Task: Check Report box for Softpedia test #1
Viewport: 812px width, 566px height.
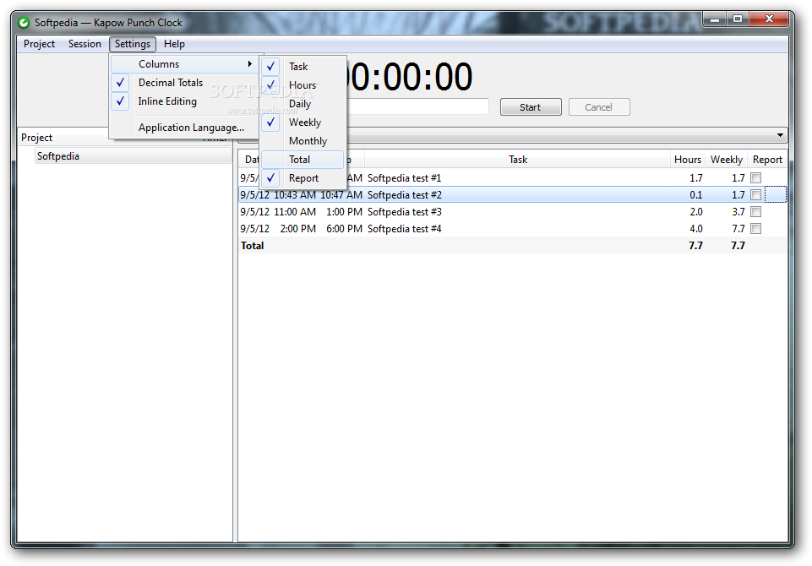Action: coord(756,178)
